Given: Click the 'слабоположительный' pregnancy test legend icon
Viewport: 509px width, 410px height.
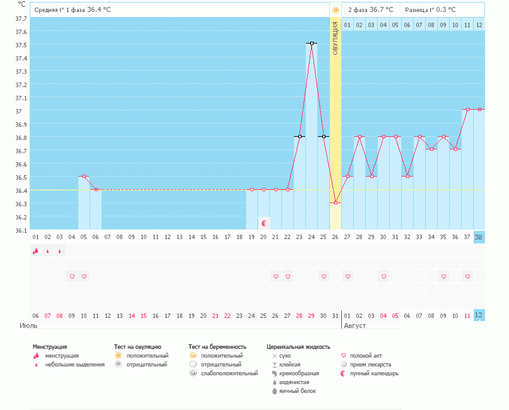Looking at the screenshot, I should click(x=193, y=373).
